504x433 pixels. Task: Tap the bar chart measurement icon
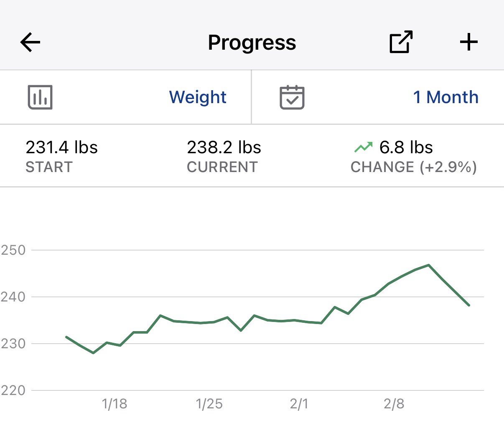point(40,97)
